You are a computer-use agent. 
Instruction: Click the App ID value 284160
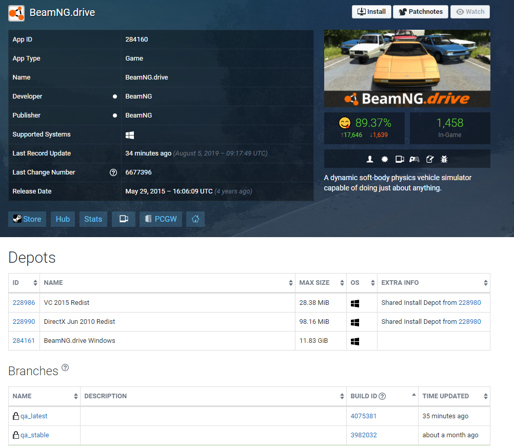click(x=136, y=40)
